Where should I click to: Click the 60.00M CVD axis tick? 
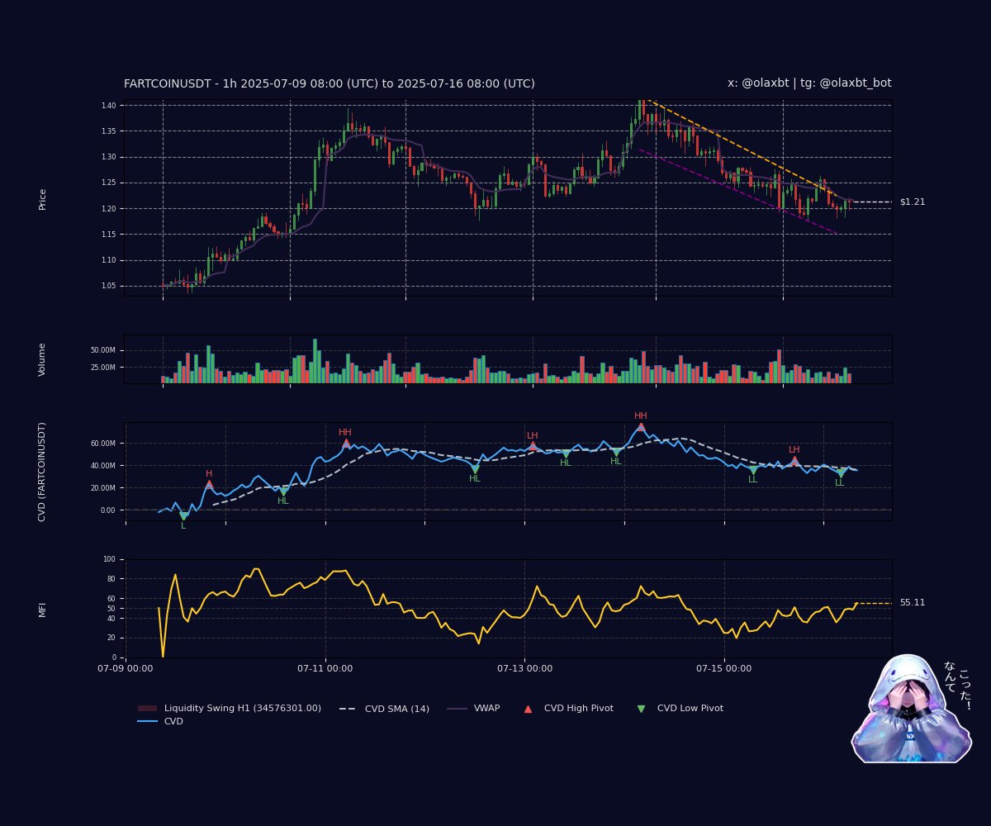click(x=104, y=444)
